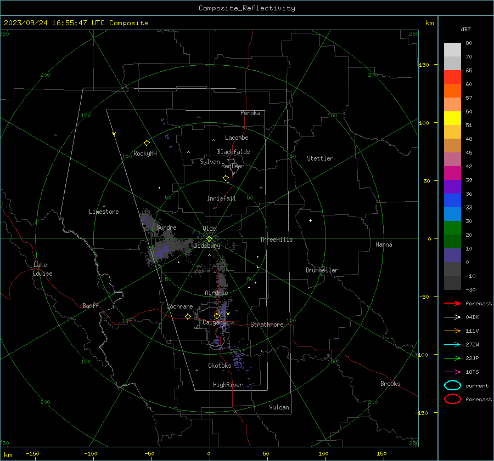Select the 80 dBZ light gray swatch
Image resolution: width=494 pixels, height=461 pixels.
click(452, 49)
